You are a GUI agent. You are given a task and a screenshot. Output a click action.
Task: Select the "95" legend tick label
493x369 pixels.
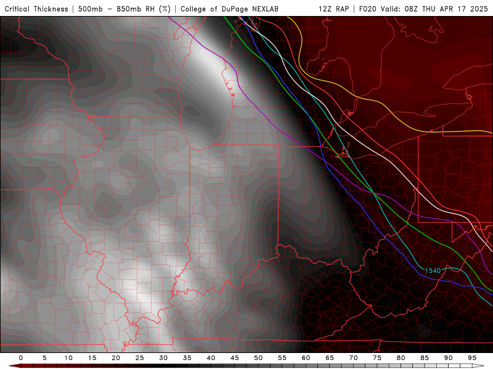click(472, 358)
